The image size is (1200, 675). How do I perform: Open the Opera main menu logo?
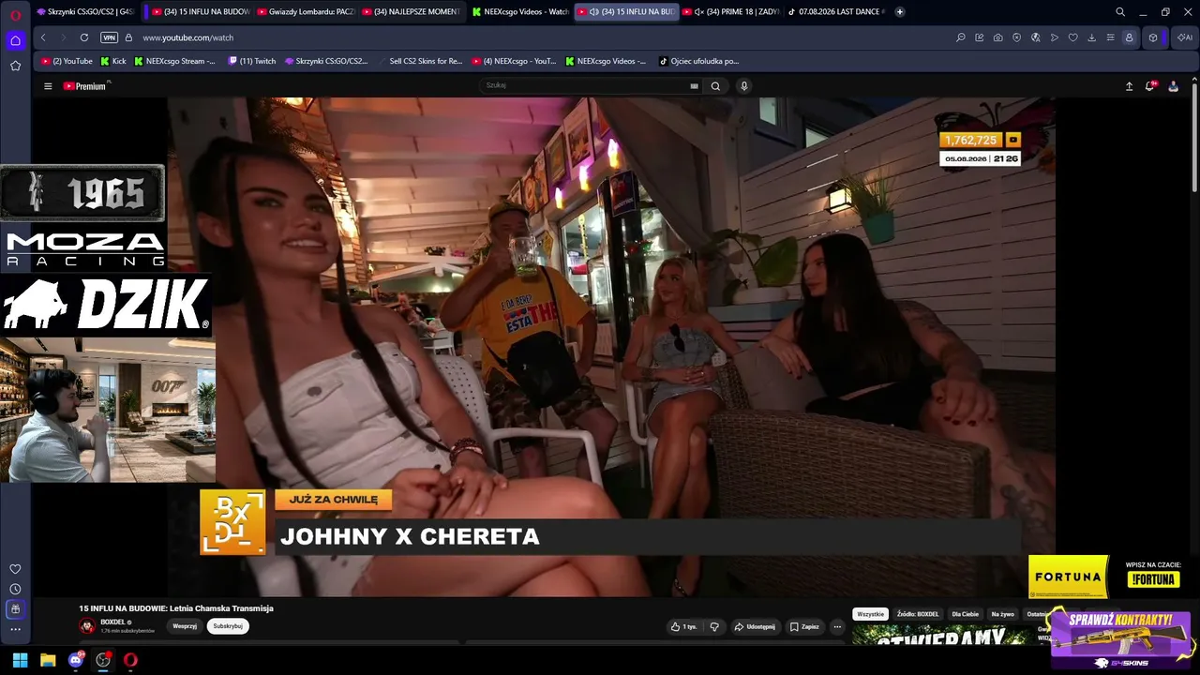pyautogui.click(x=15, y=14)
